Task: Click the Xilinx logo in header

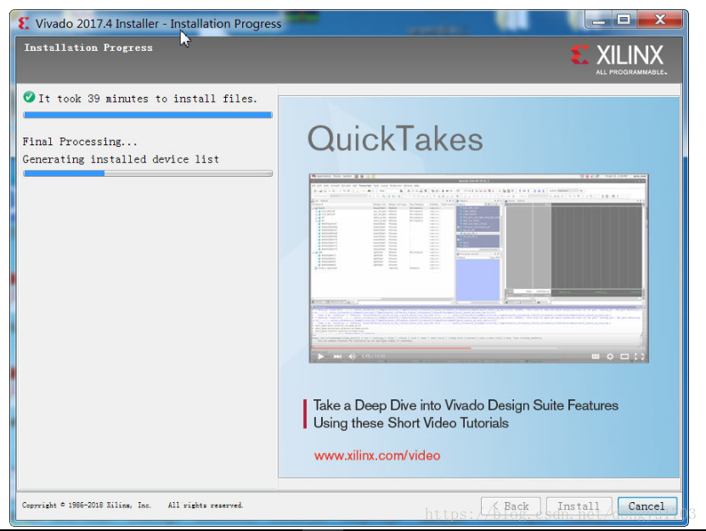Action: pos(618,59)
